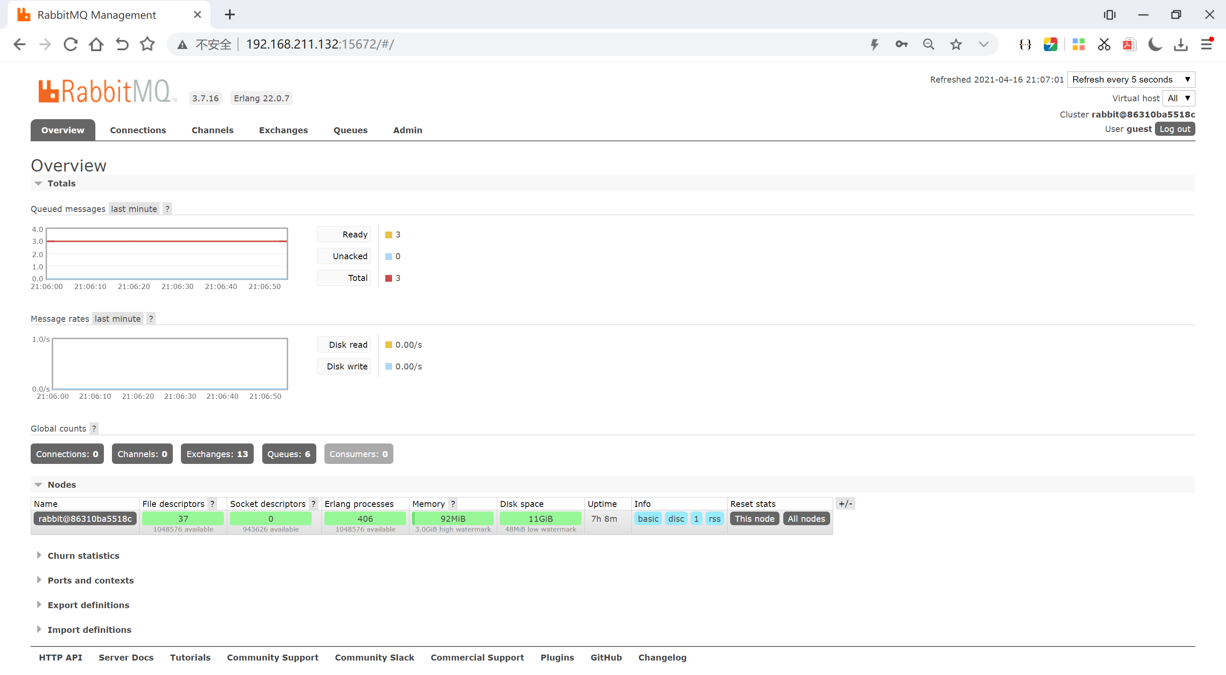Open Memory help icon
Image resolution: width=1226 pixels, height=675 pixels.
point(453,504)
